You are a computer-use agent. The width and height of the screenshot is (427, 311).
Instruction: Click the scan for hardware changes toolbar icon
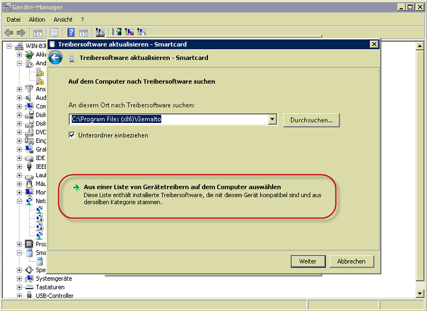pos(101,33)
